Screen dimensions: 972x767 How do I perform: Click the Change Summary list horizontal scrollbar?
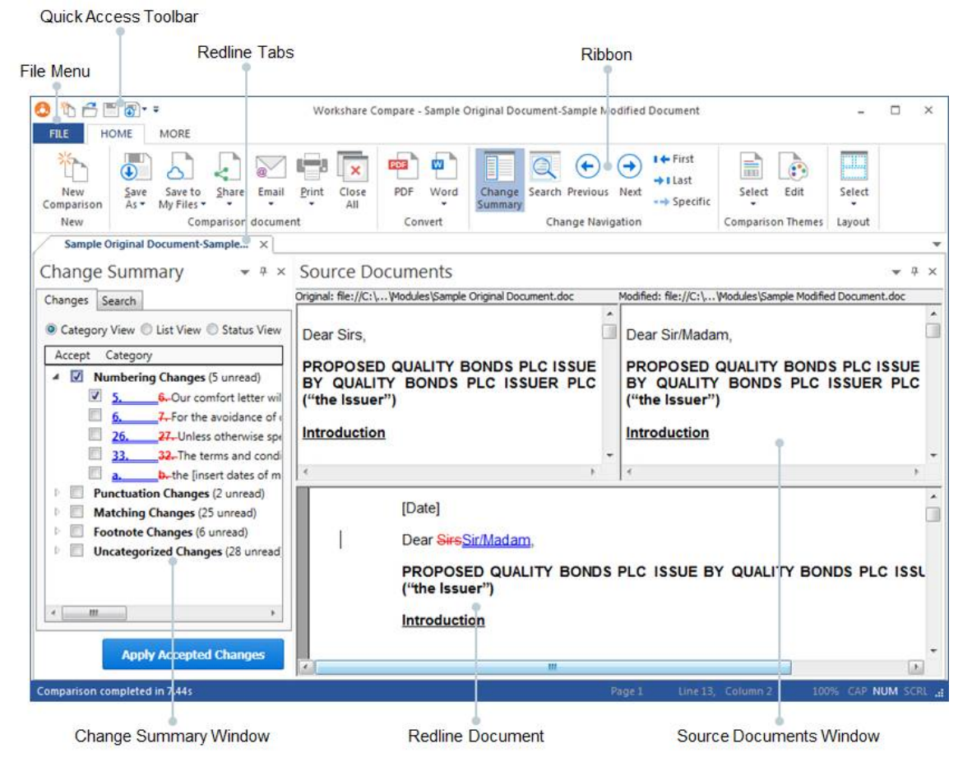(x=164, y=612)
